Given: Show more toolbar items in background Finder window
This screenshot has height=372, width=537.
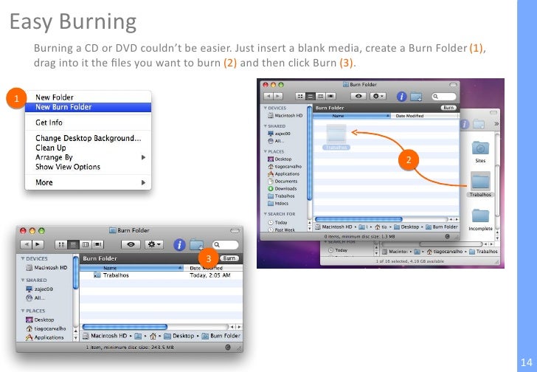Looking at the screenshot, I should coord(496,124).
